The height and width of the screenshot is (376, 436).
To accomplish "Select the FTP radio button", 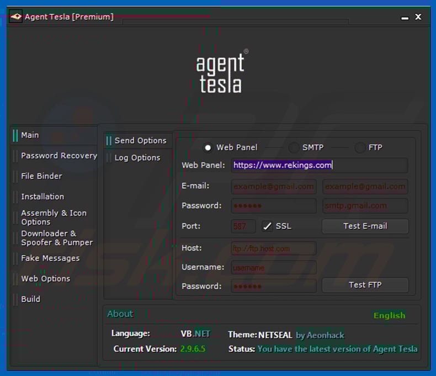I will coord(360,147).
